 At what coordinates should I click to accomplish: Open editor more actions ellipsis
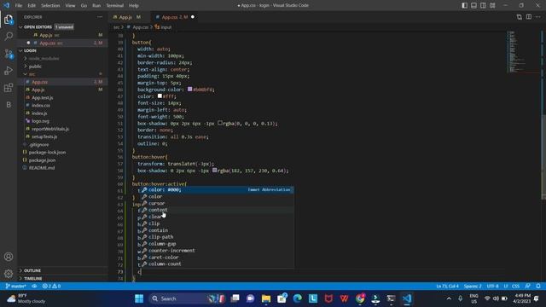point(538,17)
